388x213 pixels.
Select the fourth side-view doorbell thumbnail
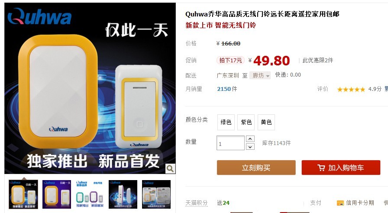point(123,194)
